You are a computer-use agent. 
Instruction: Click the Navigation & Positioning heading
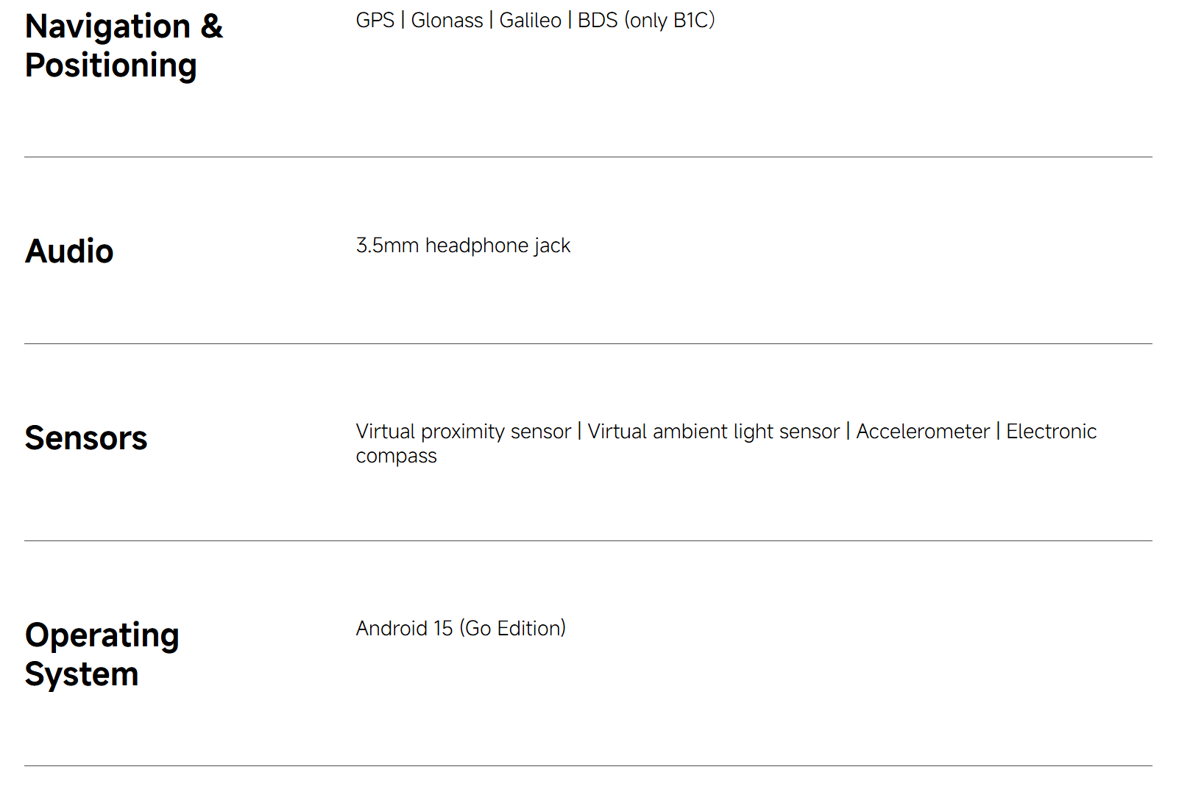124,46
